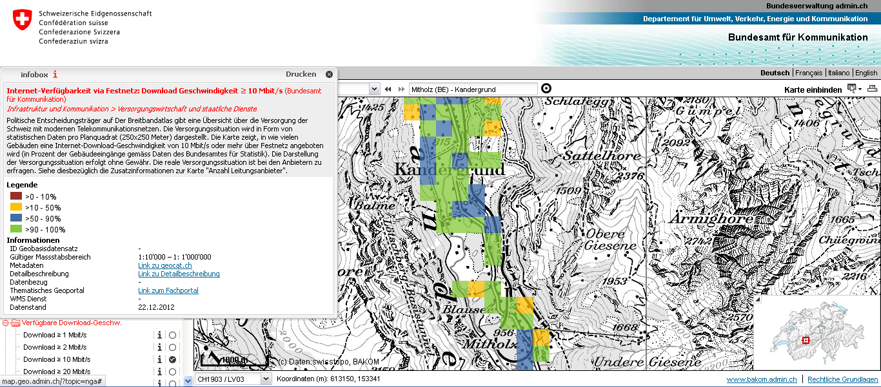Show info for Download ≥ 10 Mbit/s
Screen dimensions: 881x387
pos(159,359)
